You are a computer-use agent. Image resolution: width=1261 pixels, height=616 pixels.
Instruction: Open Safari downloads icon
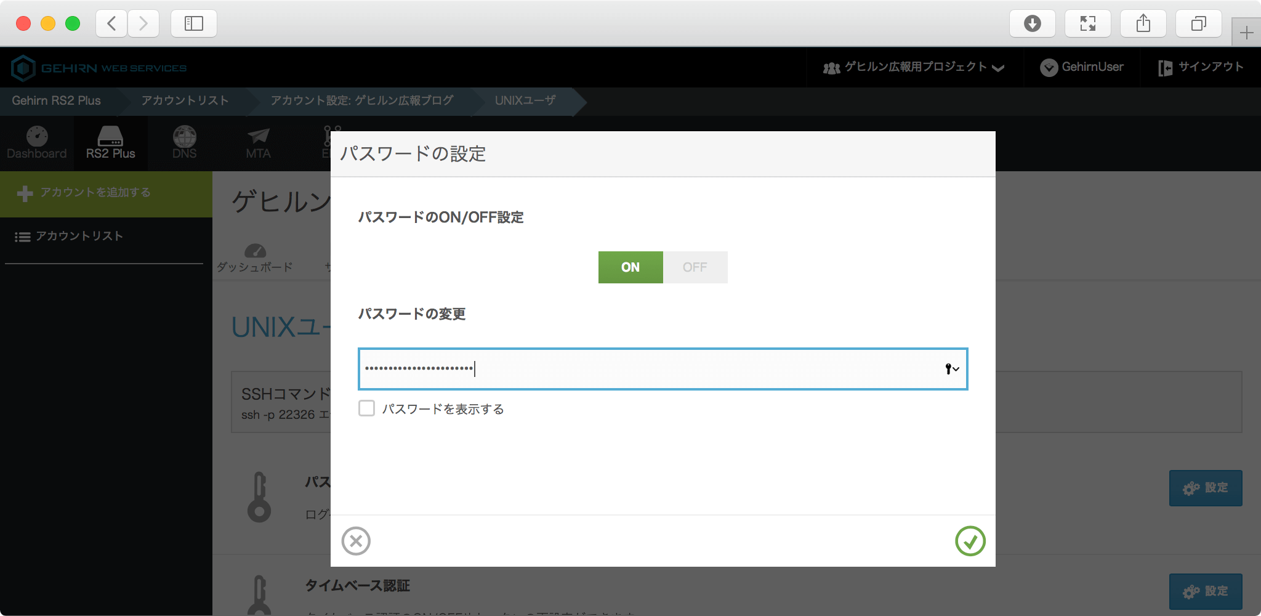[1032, 23]
